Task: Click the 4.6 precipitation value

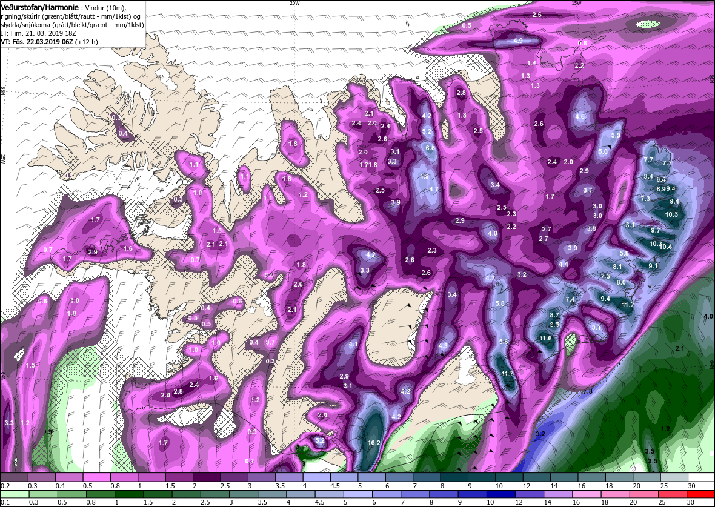Action: [579, 116]
